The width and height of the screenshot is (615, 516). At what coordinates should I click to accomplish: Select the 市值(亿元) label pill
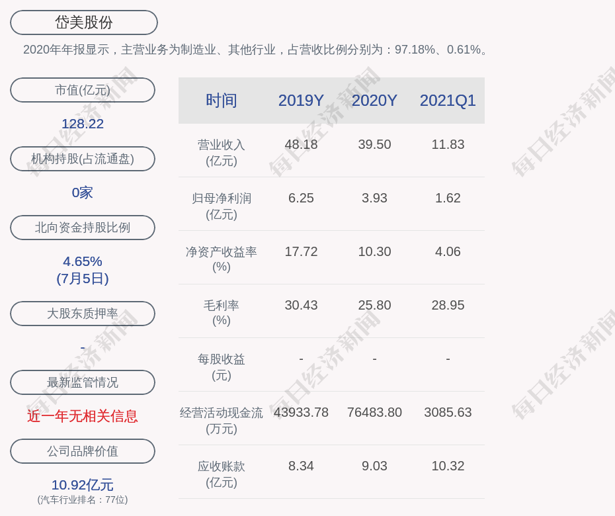[83, 90]
